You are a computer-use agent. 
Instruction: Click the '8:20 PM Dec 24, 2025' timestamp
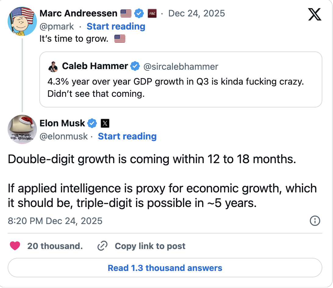[x=55, y=221]
